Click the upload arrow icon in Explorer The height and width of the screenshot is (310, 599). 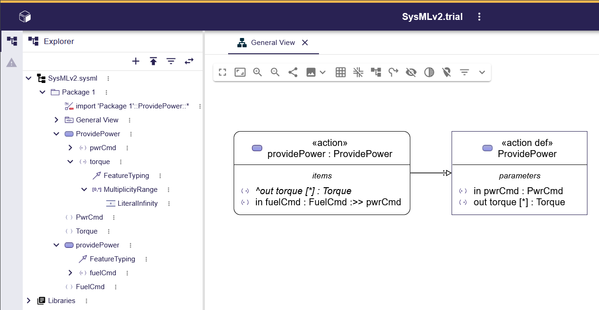coord(153,61)
